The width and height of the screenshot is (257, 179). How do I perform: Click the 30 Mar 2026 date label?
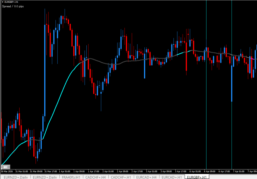(x=7, y=171)
